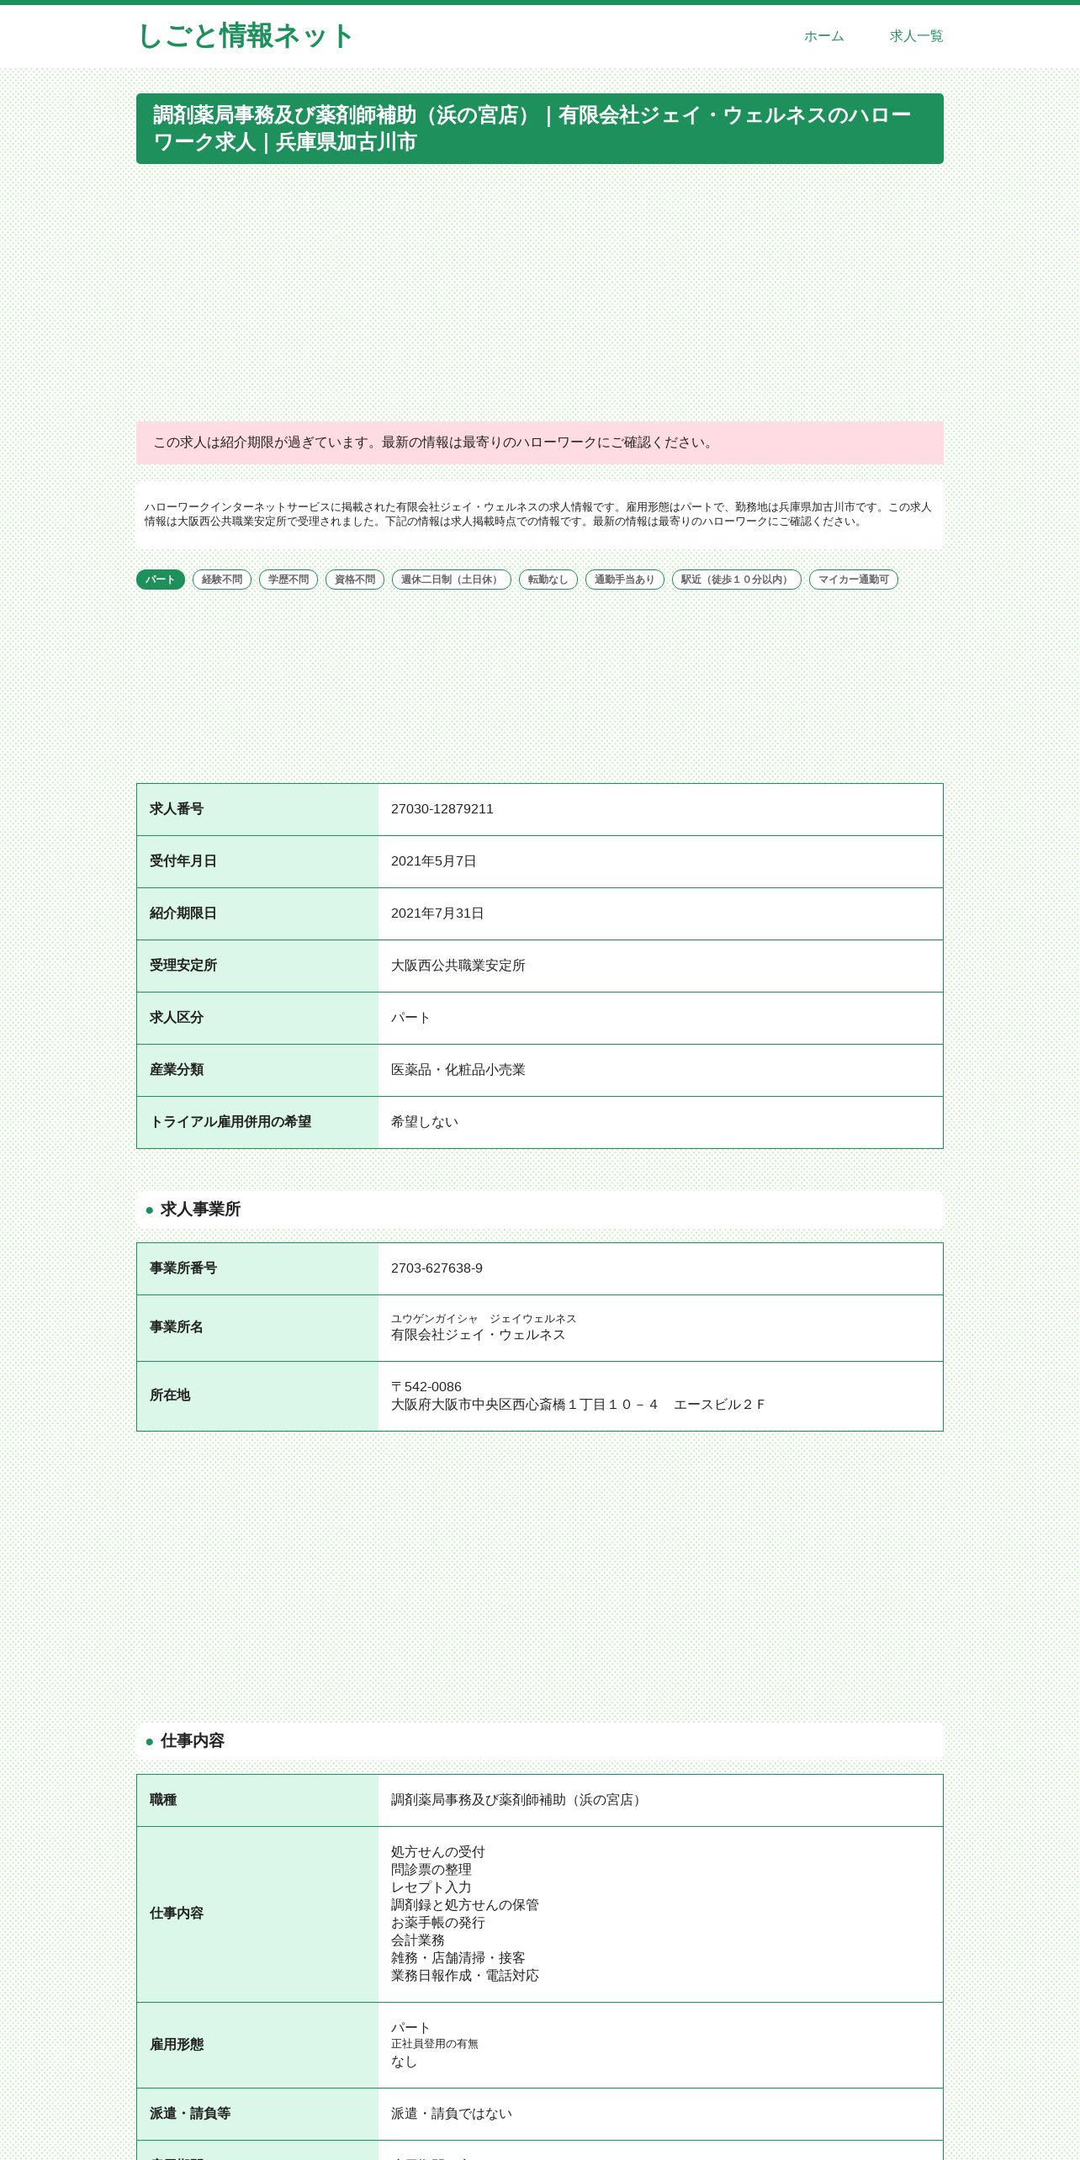Click the date 2021年7月31日
This screenshot has width=1080, height=2160.
[437, 913]
